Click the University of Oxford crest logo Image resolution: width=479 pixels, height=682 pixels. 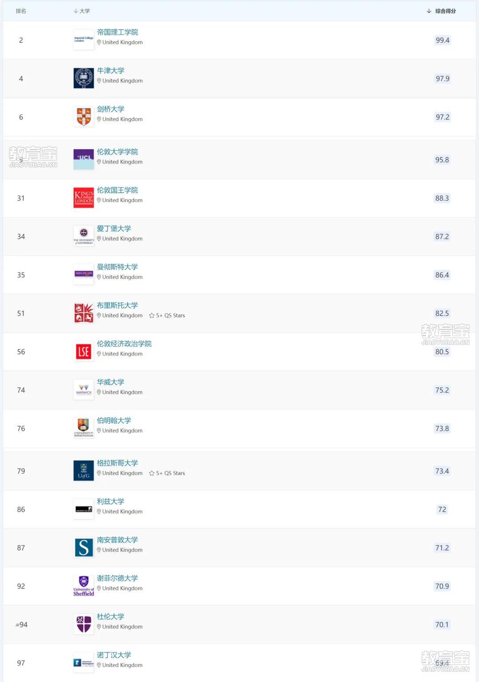point(84,78)
